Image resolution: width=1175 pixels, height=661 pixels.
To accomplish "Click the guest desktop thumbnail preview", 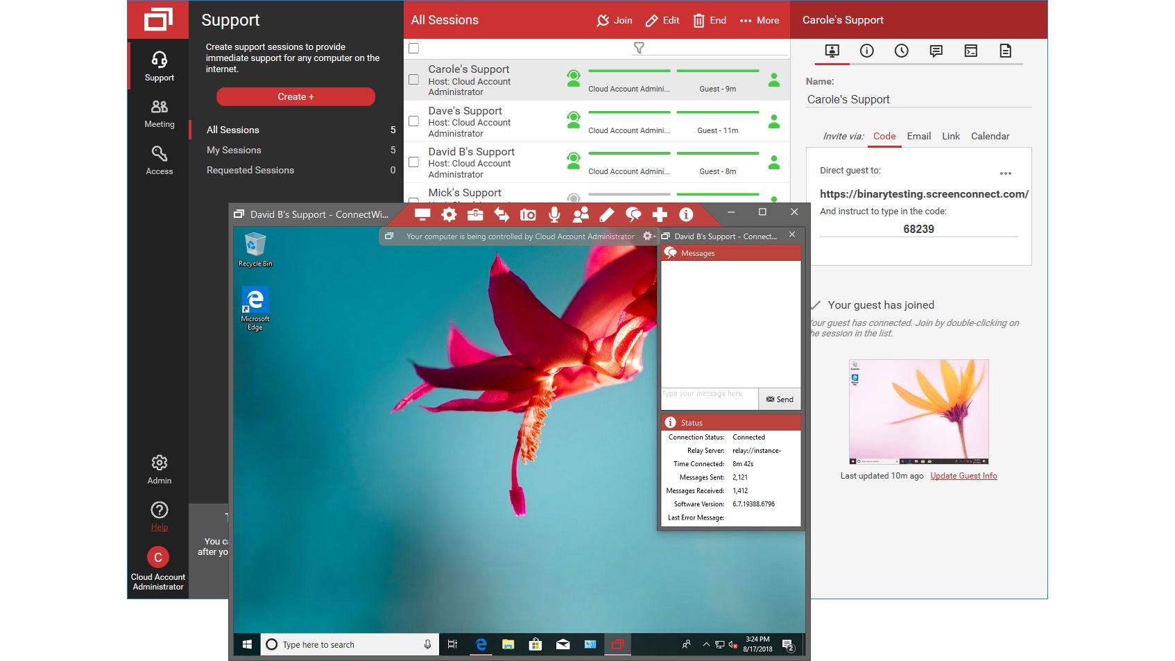I will point(918,411).
